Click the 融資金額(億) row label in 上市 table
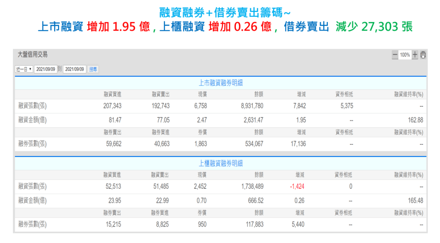Image resolution: width=440 pixels, height=243 pixels. [33, 120]
